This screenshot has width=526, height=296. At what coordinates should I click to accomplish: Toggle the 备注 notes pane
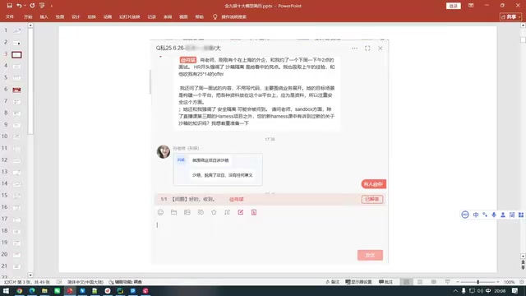pyautogui.click(x=332, y=282)
